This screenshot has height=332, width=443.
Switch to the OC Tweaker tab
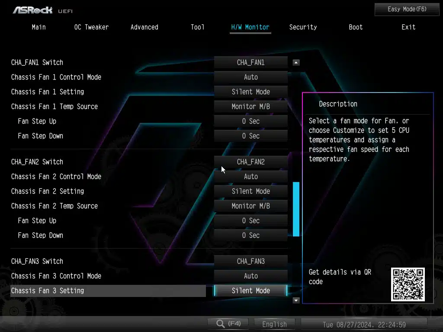91,27
